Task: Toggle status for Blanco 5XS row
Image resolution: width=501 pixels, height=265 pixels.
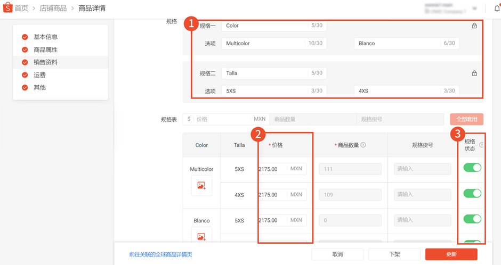Action: [472, 219]
